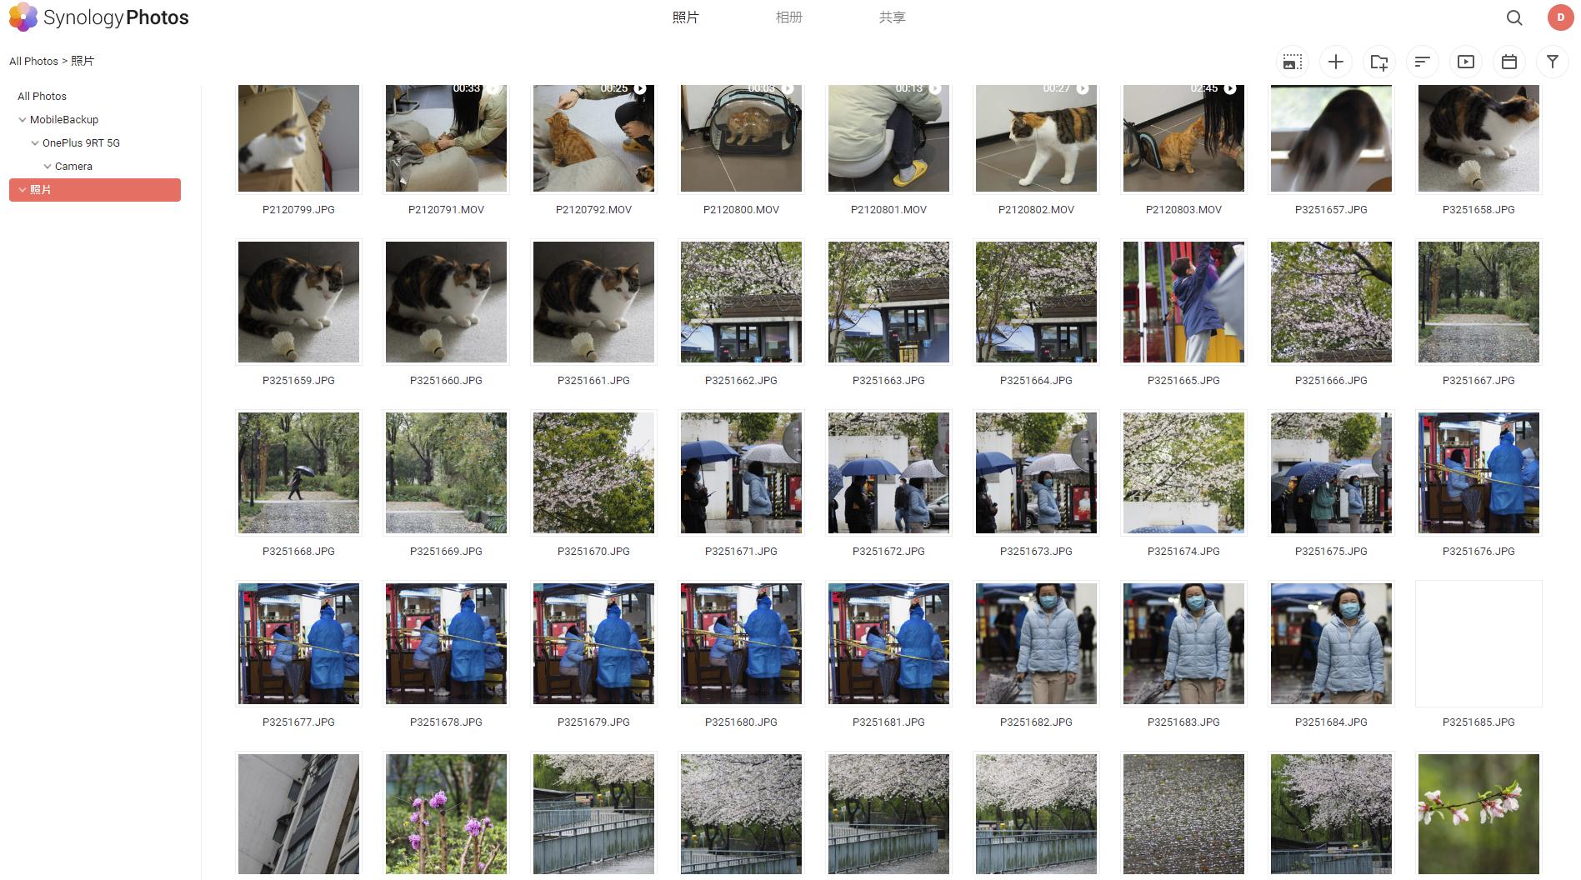1581x880 pixels.
Task: Collapse the MobileBackup folder chevron
Action: point(23,120)
